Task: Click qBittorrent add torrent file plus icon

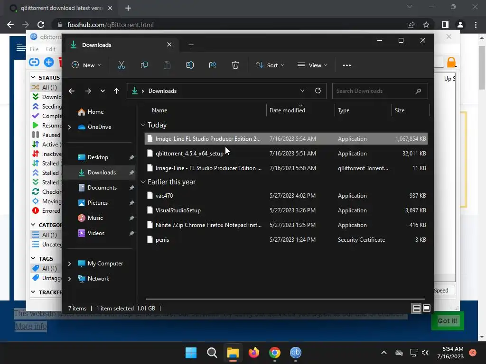Action: (x=49, y=62)
